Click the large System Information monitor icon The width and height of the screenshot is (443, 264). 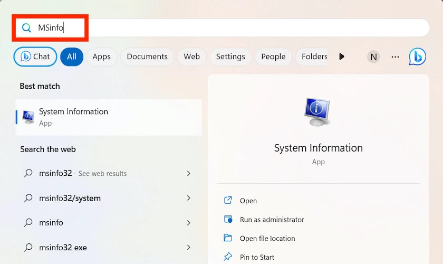point(317,112)
